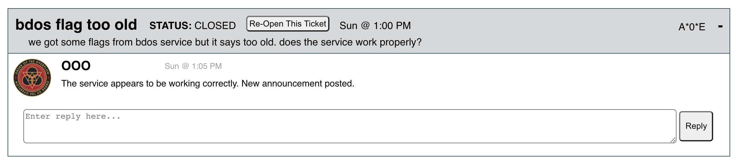Image resolution: width=739 pixels, height=166 pixels.
Task: Submit with the Reply button
Action: click(696, 126)
